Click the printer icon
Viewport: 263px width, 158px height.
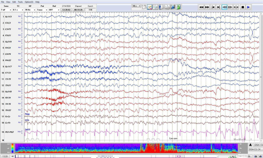coord(167,7)
